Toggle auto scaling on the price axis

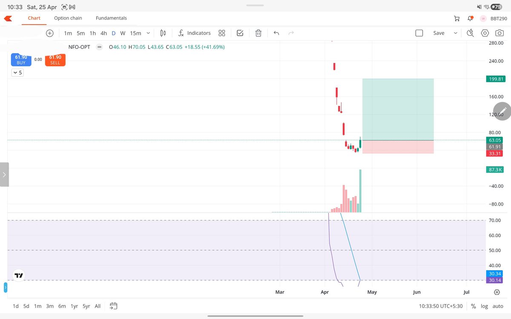point(497,306)
